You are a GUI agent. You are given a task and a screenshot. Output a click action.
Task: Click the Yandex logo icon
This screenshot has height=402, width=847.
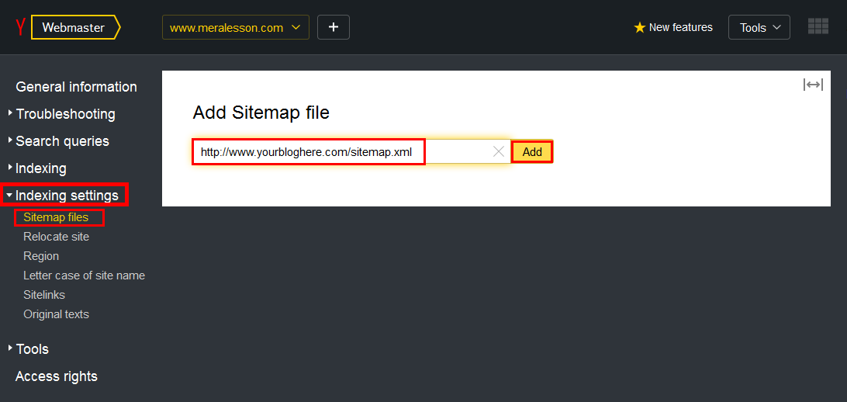tap(20, 28)
